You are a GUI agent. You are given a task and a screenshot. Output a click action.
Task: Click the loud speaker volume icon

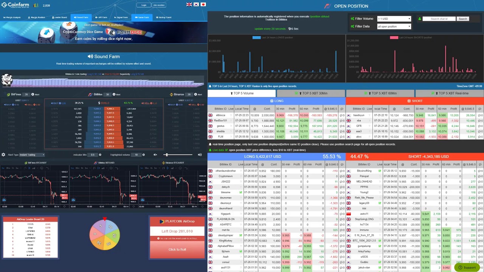tap(200, 155)
